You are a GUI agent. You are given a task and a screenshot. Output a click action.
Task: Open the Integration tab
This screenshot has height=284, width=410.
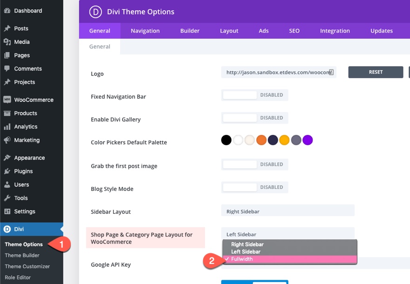point(335,31)
